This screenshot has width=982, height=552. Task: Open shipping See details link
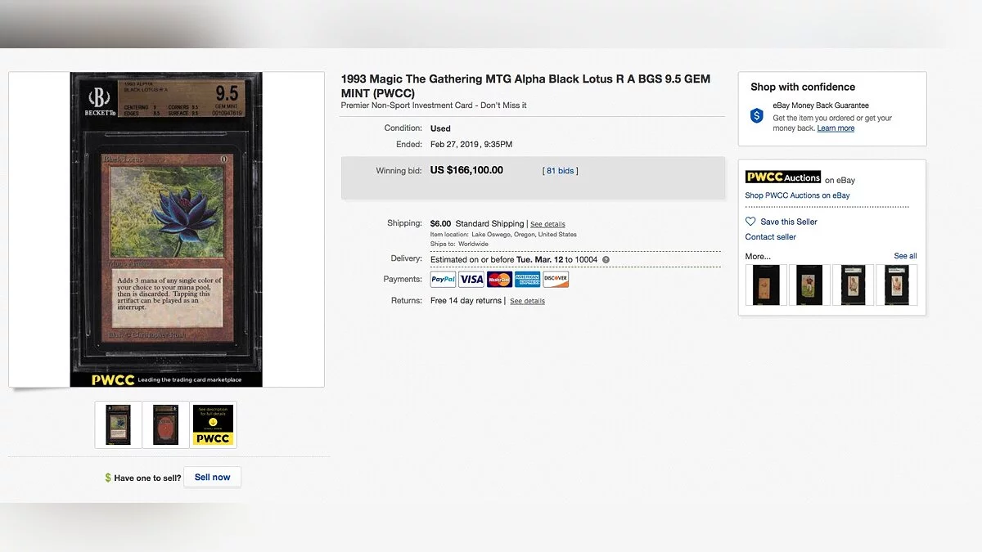(547, 224)
